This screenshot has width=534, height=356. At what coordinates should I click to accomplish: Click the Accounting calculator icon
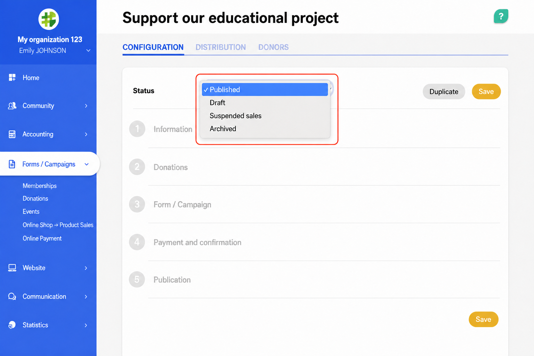(x=12, y=134)
